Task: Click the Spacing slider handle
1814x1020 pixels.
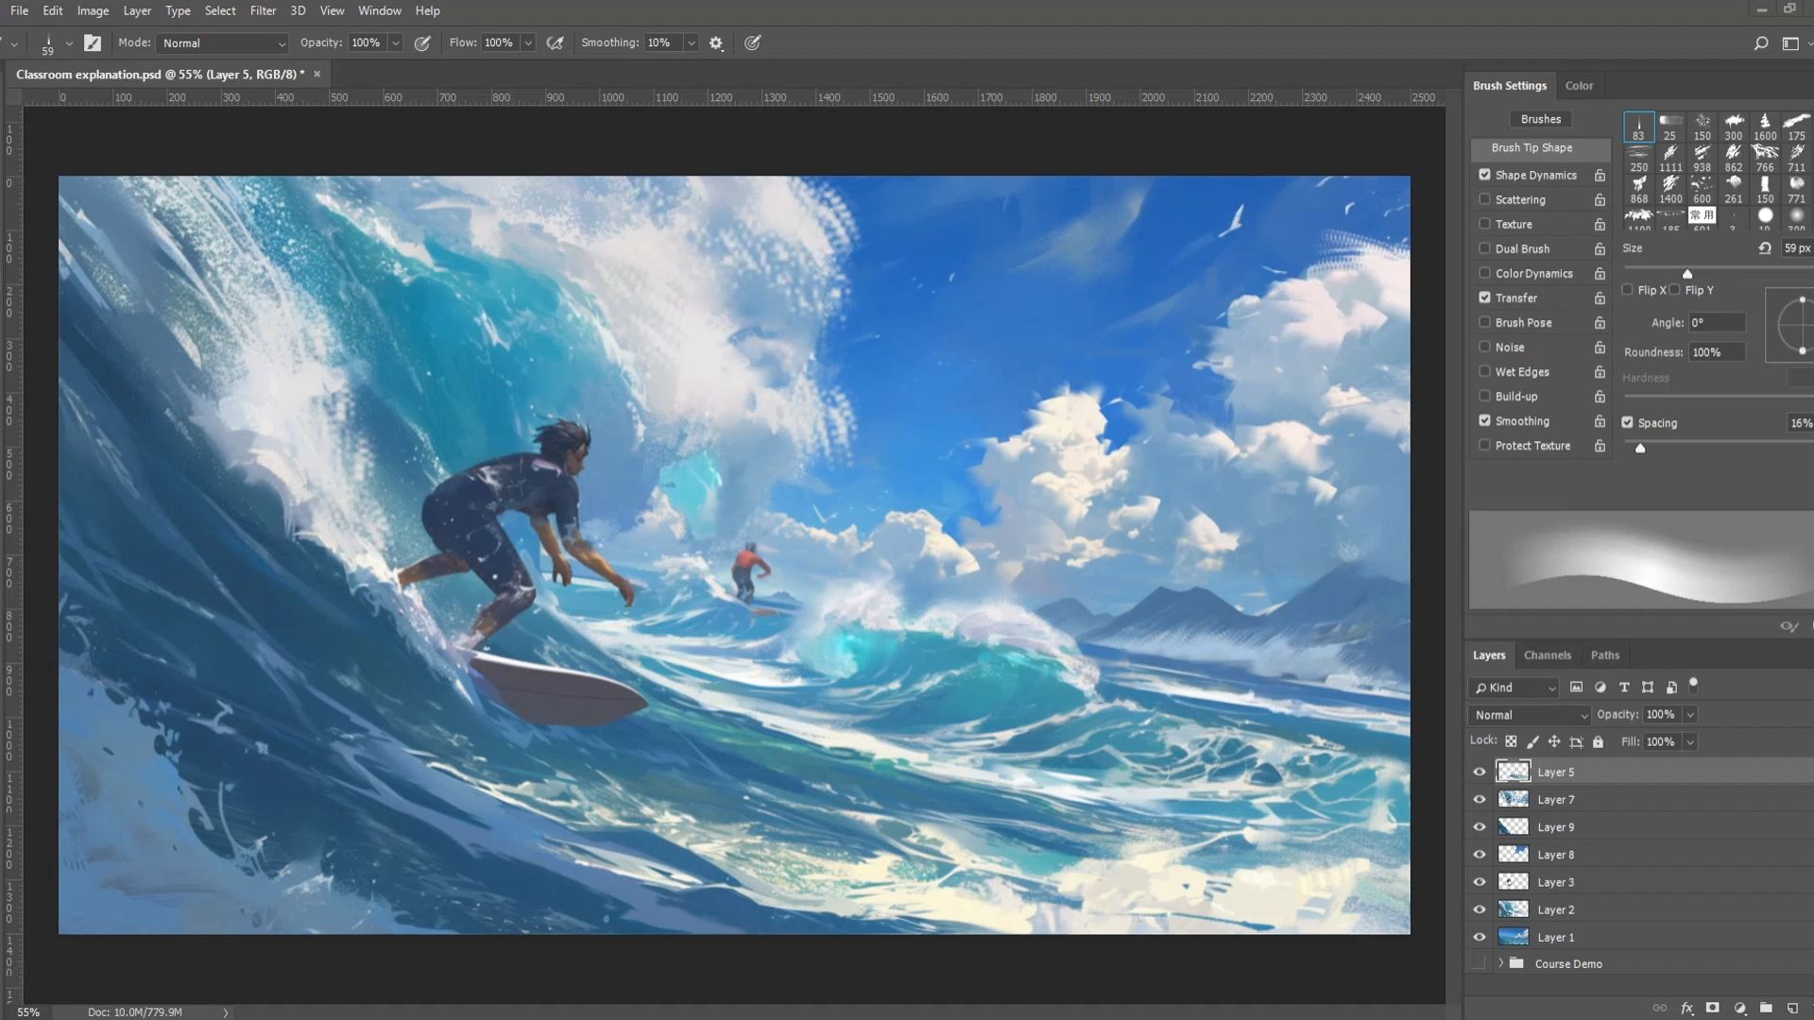Action: pyautogui.click(x=1640, y=448)
